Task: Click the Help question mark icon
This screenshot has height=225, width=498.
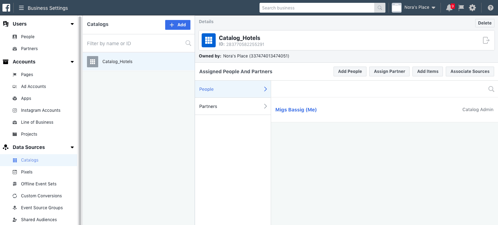Action: [490, 7]
